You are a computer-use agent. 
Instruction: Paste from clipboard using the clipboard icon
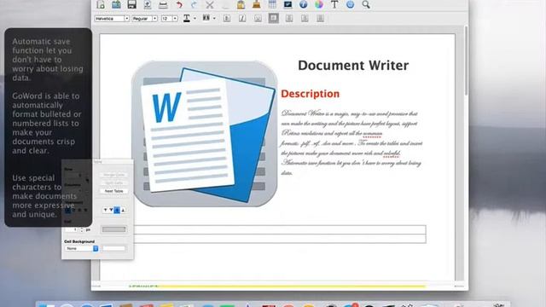(241, 4)
